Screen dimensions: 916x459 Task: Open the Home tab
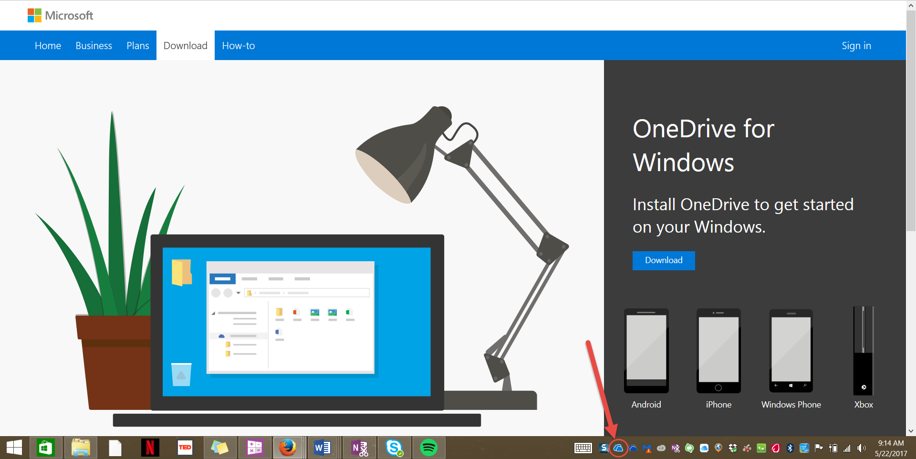pyautogui.click(x=48, y=46)
